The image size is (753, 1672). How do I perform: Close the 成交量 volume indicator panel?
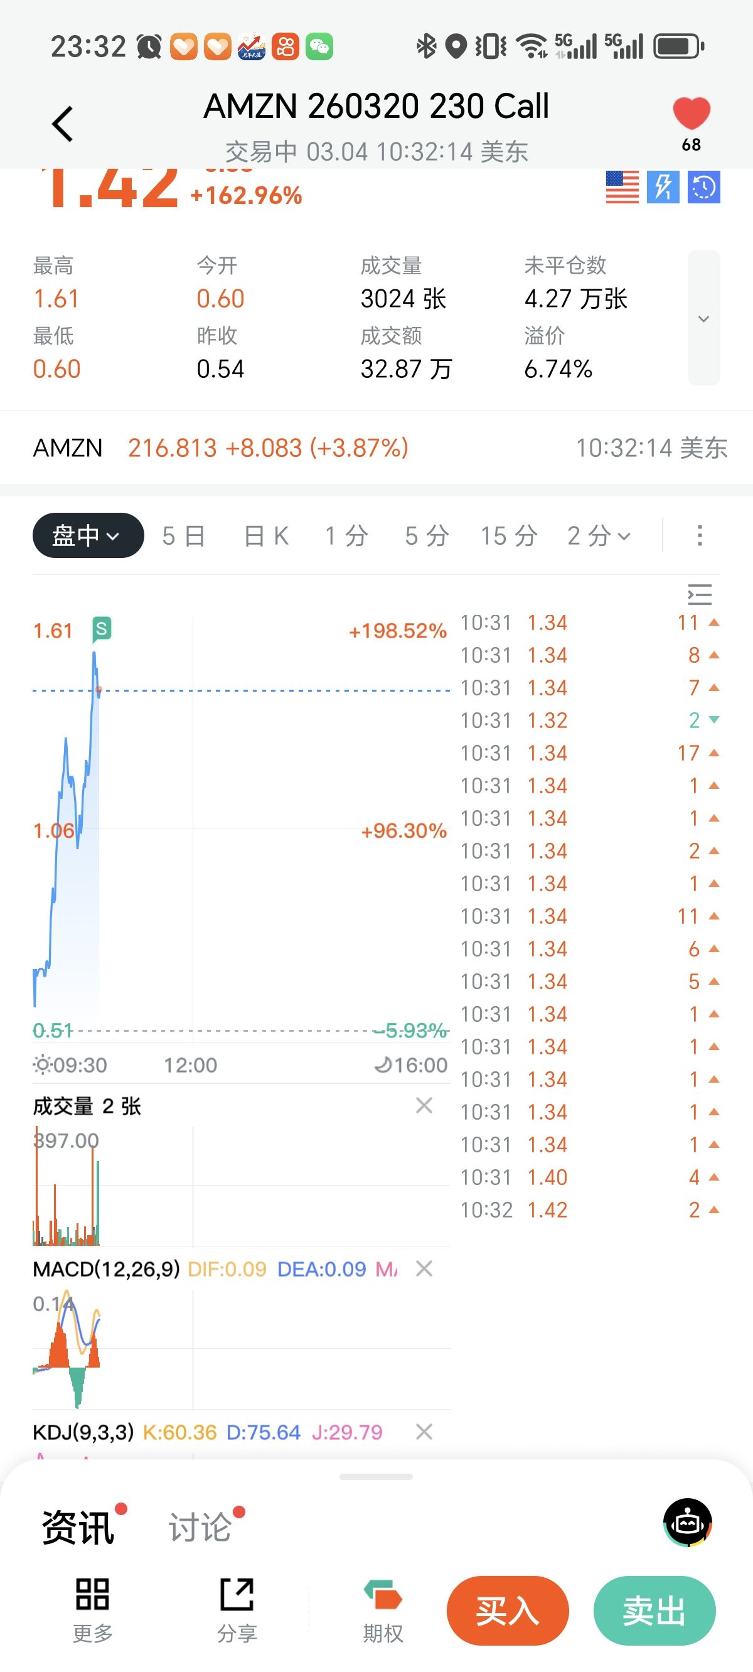[x=424, y=1105]
